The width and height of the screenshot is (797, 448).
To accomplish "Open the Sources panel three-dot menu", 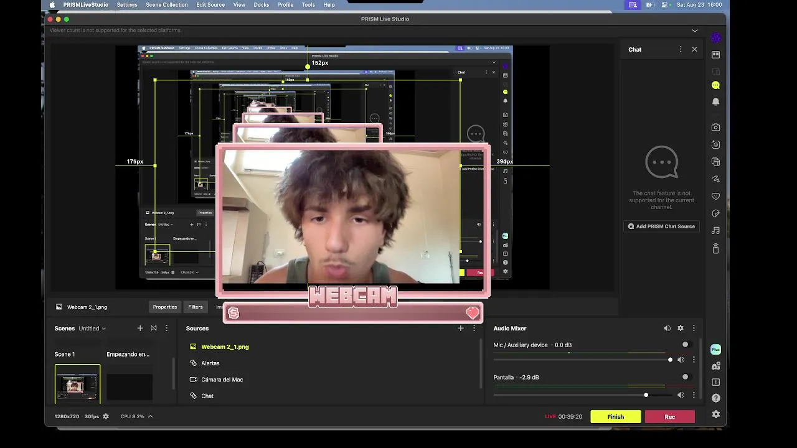I will click(x=474, y=328).
